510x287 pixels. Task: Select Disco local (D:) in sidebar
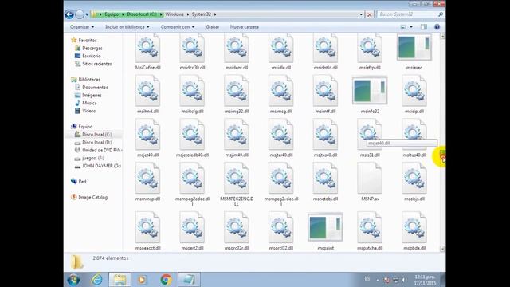coord(96,142)
